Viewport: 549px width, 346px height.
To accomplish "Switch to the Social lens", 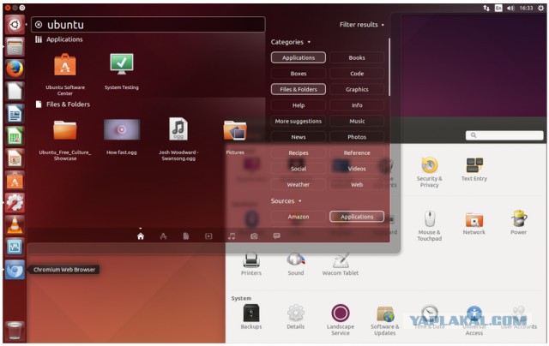I will pos(276,236).
